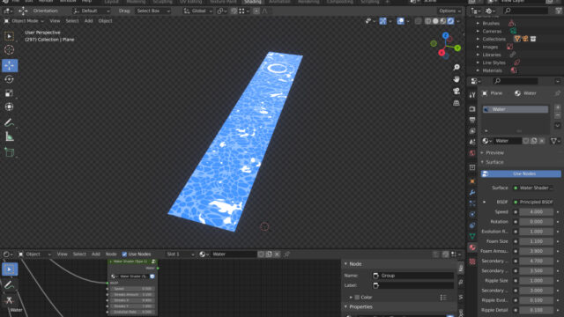
Task: Open the Material properties tab
Action: [x=472, y=247]
